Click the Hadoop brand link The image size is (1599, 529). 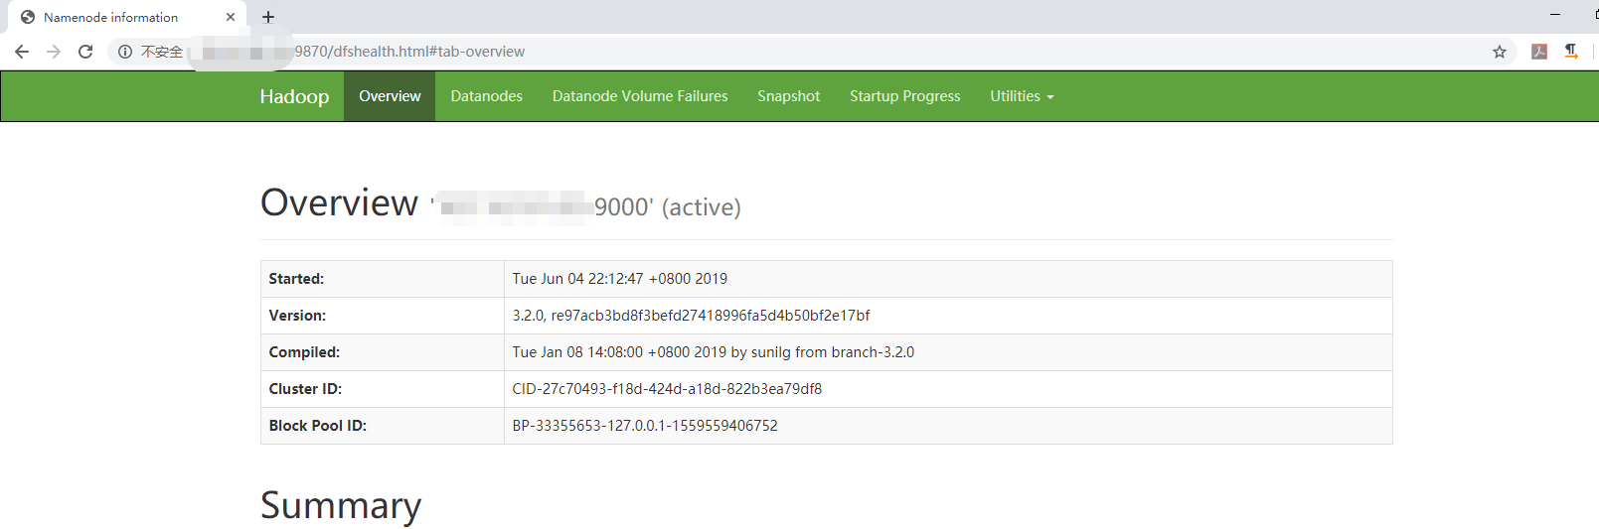tap(294, 96)
